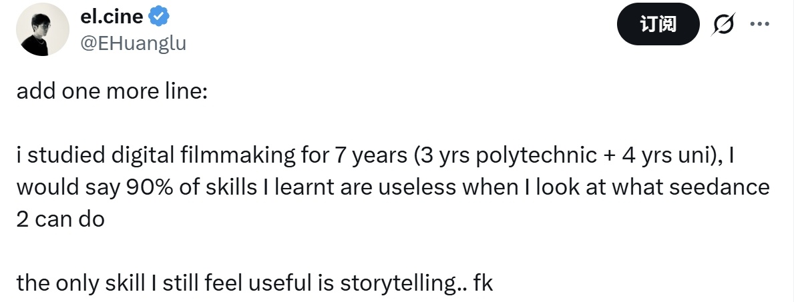
Task: Click the 订阅 subscribe button
Action: tap(658, 25)
